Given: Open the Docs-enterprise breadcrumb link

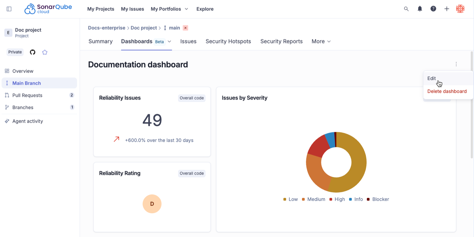Looking at the screenshot, I should click(106, 28).
